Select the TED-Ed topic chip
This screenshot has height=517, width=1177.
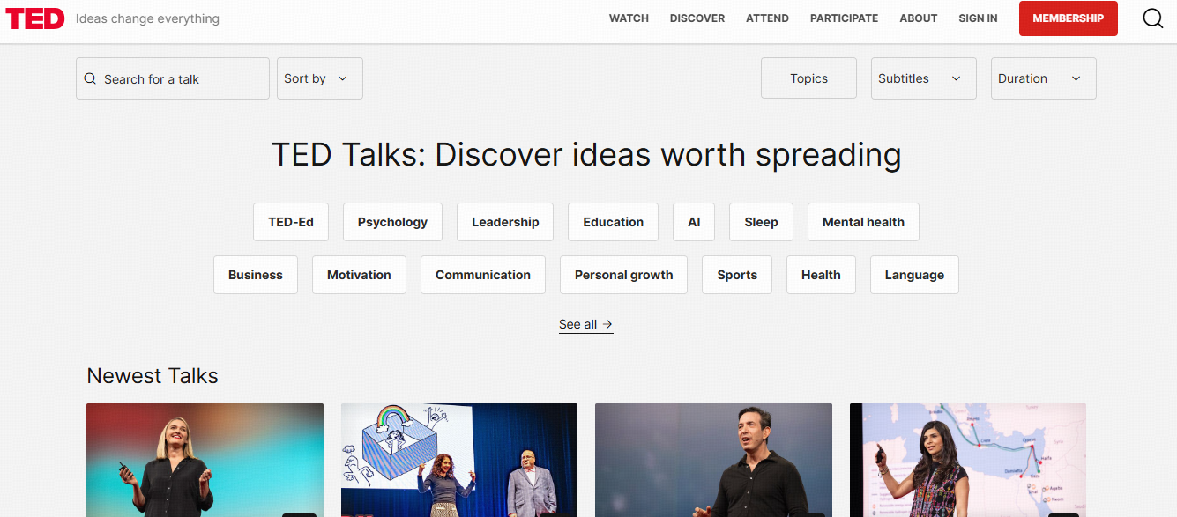point(291,222)
